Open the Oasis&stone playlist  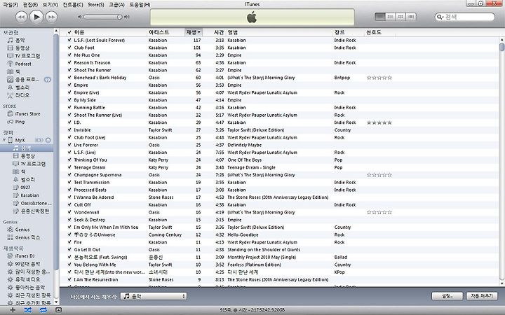tap(36, 203)
